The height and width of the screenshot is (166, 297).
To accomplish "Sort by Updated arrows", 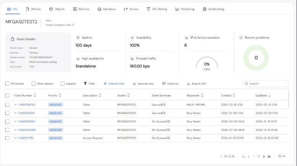I will point(269,95).
